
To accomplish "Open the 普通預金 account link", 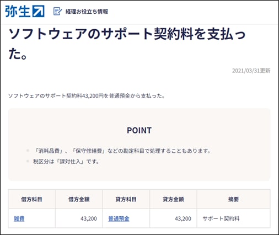I will click(x=119, y=218).
